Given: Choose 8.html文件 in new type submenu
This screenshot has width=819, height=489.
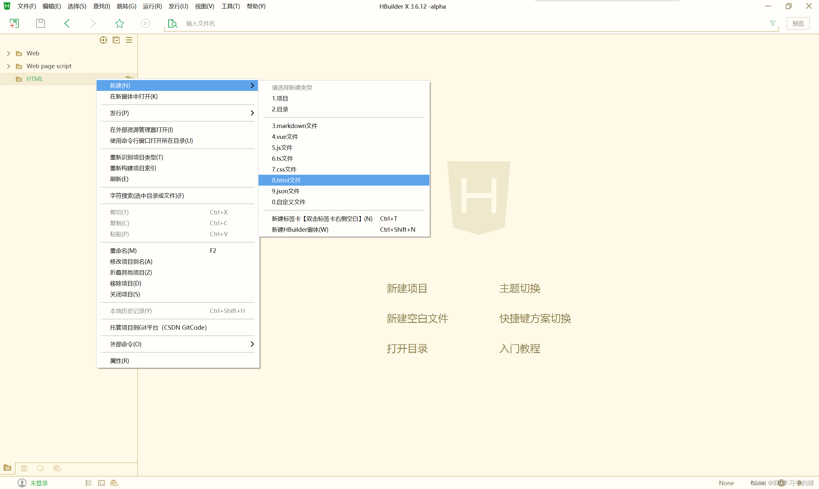Looking at the screenshot, I should tap(344, 180).
